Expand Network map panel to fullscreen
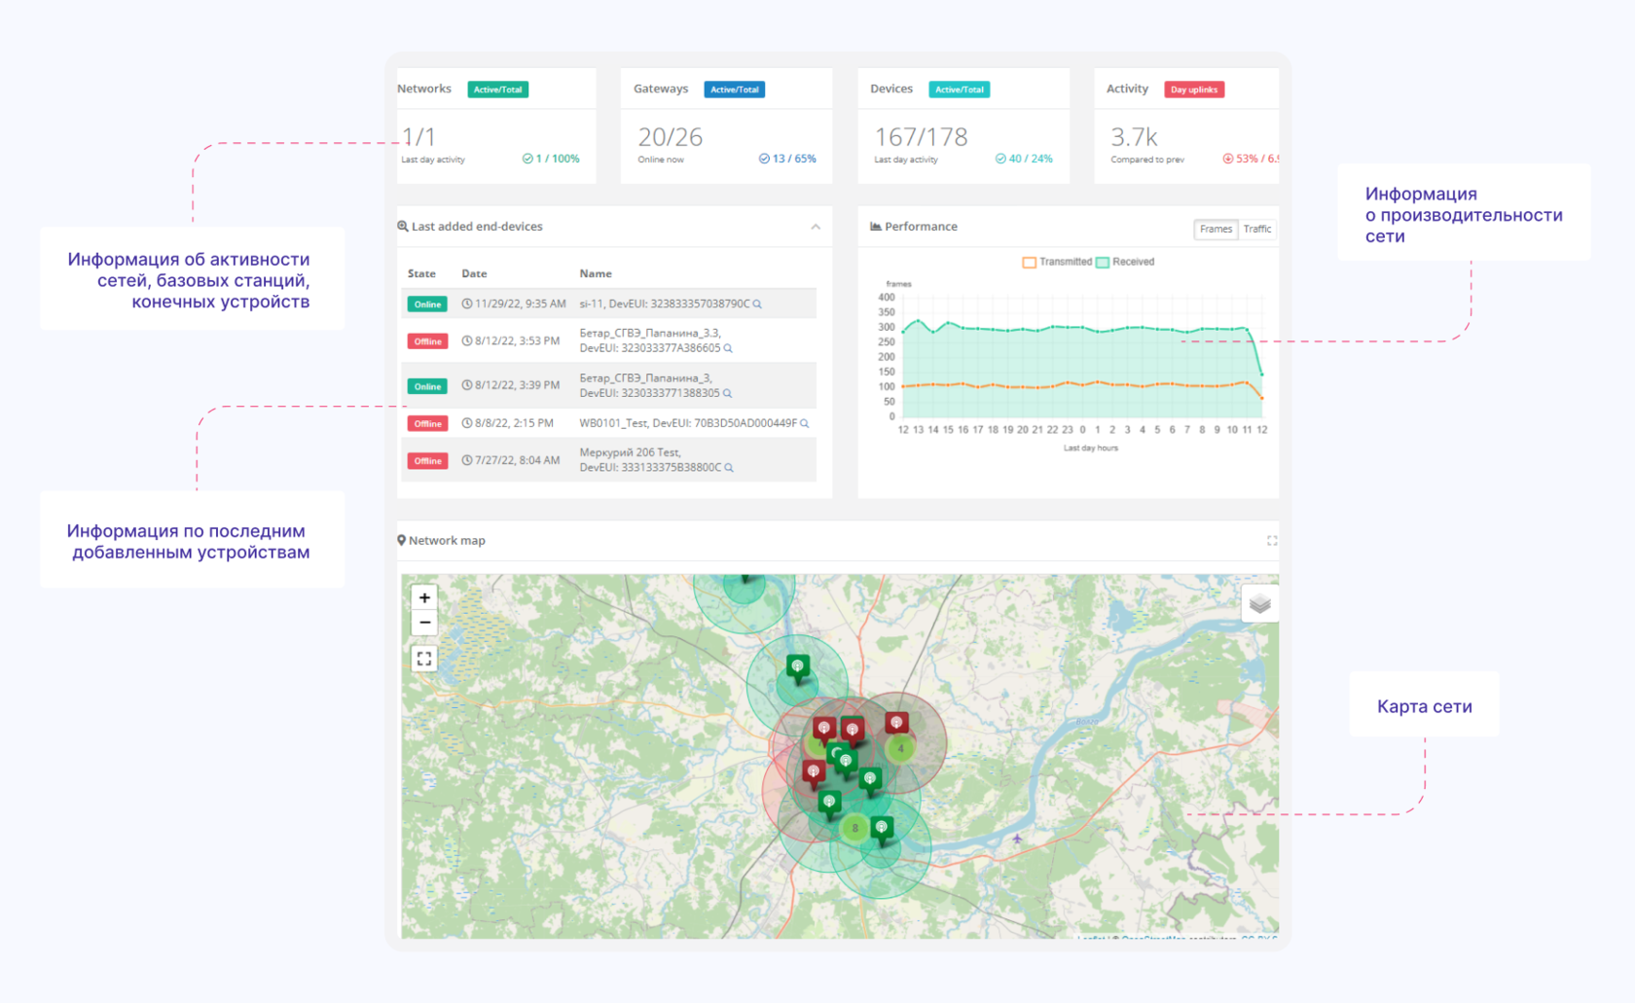This screenshot has height=1003, width=1635. [x=1271, y=541]
